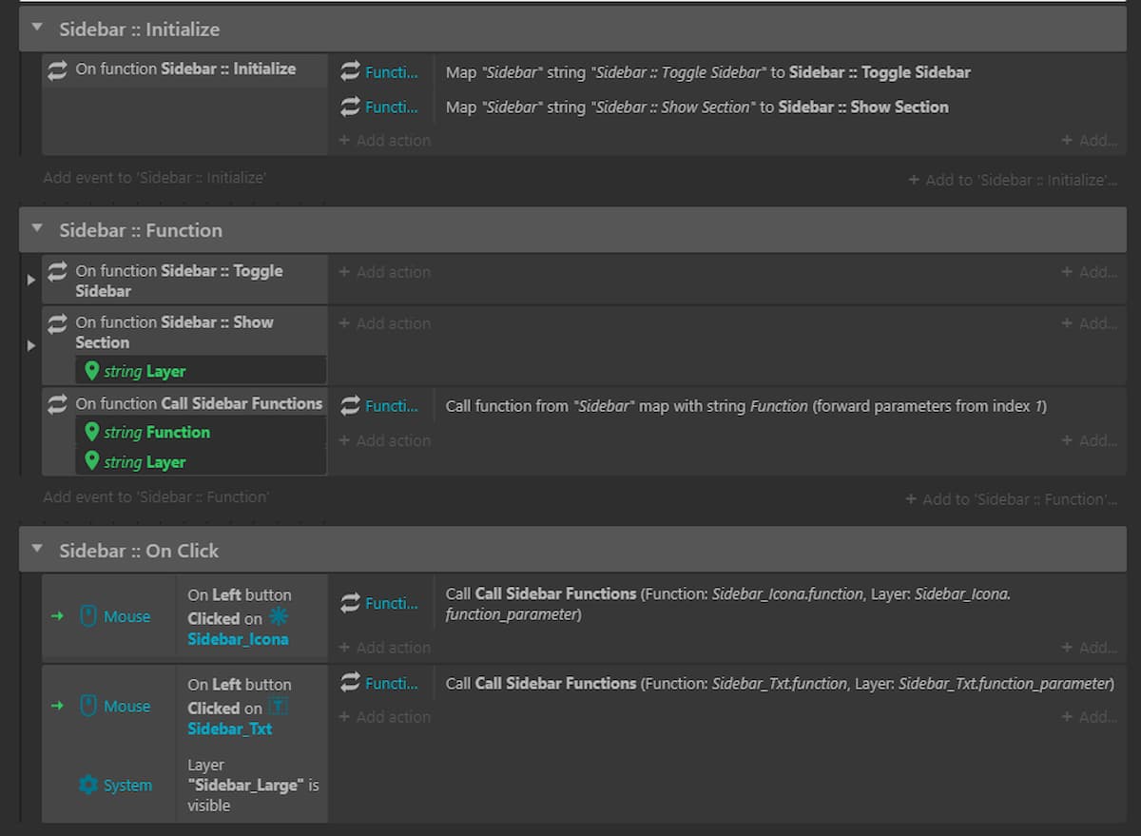This screenshot has height=836, width=1141.
Task: Select Sidebar :: Initialize group title
Action: click(x=140, y=29)
